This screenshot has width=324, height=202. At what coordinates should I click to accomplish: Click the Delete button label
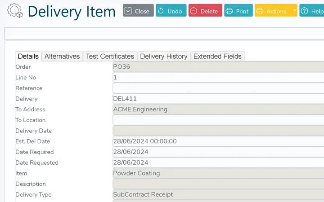(209, 11)
